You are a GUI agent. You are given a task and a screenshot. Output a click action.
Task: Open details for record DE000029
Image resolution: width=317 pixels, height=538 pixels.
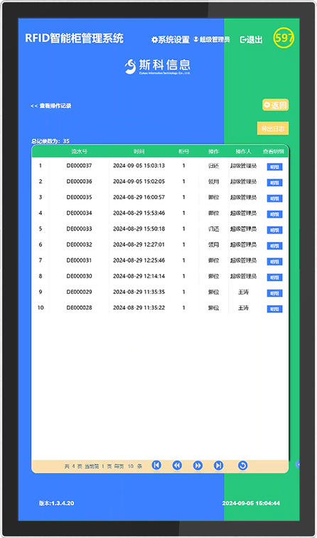pos(274,293)
